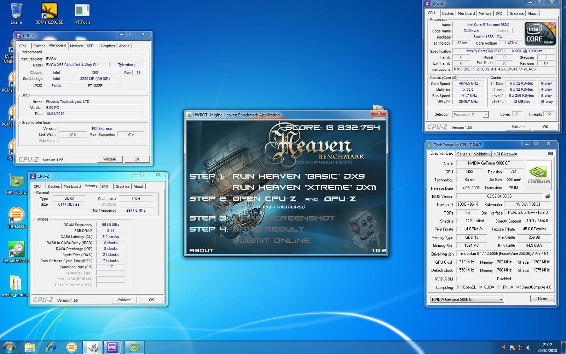Click OK in the Memory CPU-Z window
The width and height of the screenshot is (566, 354).
point(151,300)
